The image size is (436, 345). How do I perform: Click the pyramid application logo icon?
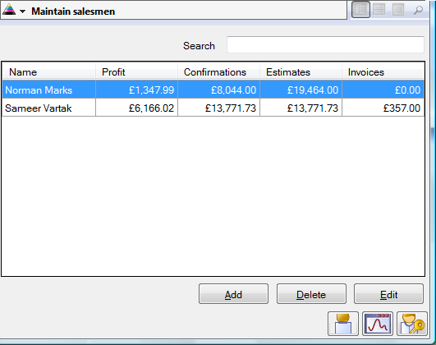click(x=8, y=10)
